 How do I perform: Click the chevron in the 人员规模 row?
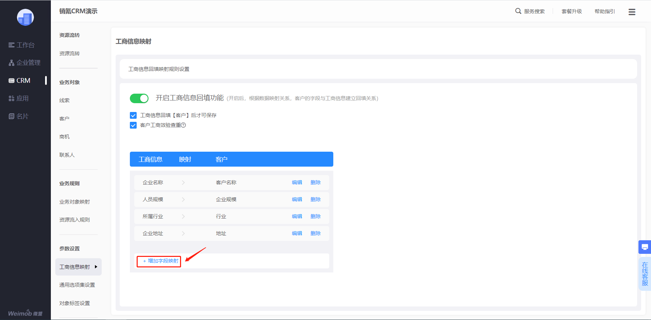point(183,200)
